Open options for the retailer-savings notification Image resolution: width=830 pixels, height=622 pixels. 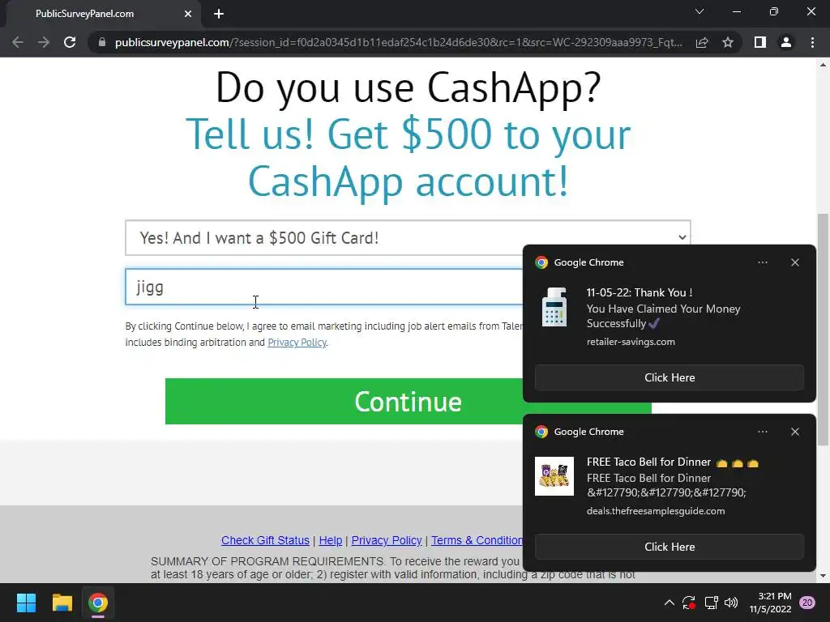point(763,262)
